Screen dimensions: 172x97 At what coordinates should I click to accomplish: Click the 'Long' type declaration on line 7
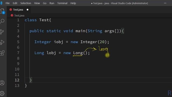pos(39,53)
